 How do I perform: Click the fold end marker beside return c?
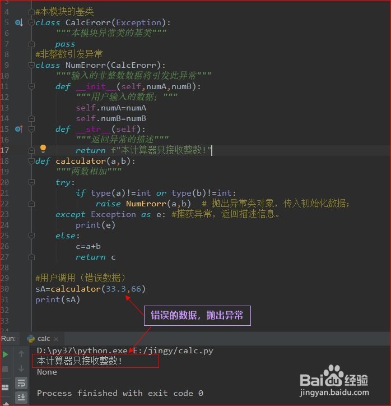(31, 257)
